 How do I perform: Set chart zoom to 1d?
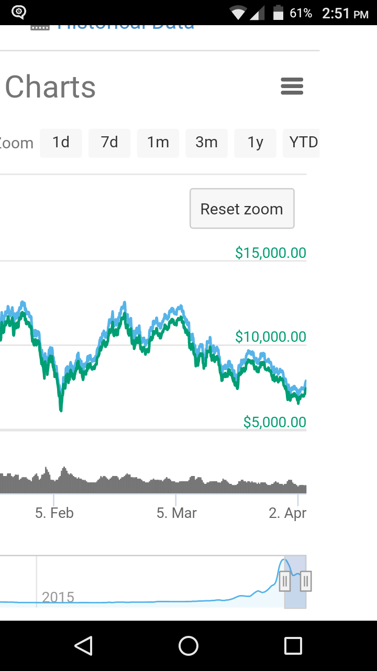coord(61,143)
